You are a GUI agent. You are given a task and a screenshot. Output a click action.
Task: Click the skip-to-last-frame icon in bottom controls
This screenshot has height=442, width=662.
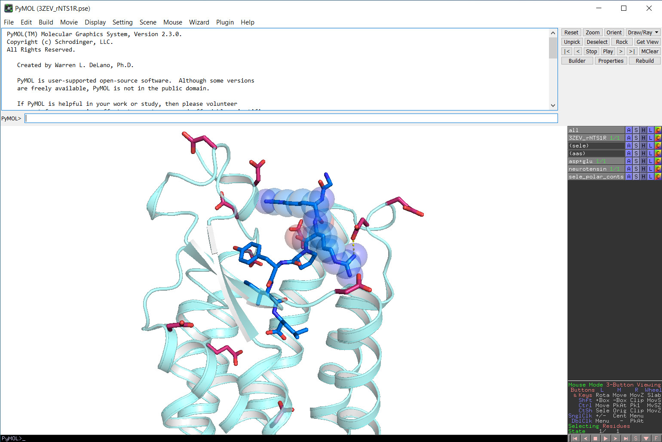(x=626, y=439)
